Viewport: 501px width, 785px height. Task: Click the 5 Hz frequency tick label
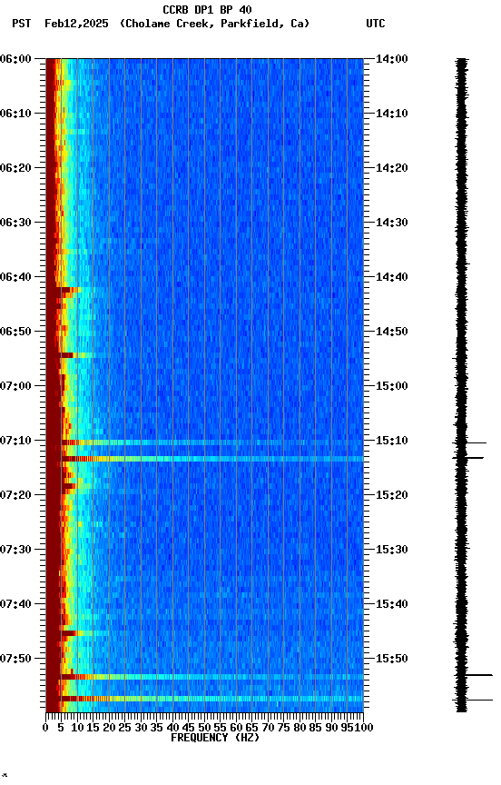(x=61, y=729)
